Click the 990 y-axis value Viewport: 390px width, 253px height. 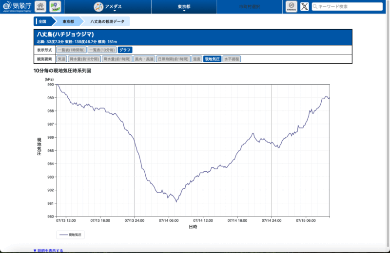(51, 85)
